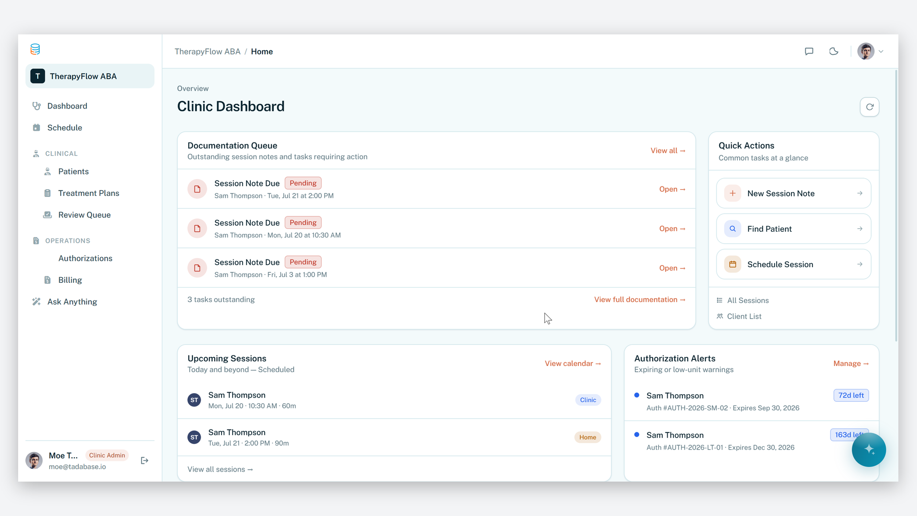This screenshot has width=917, height=516.
Task: Click the page vertical scrollbar
Action: click(896, 205)
